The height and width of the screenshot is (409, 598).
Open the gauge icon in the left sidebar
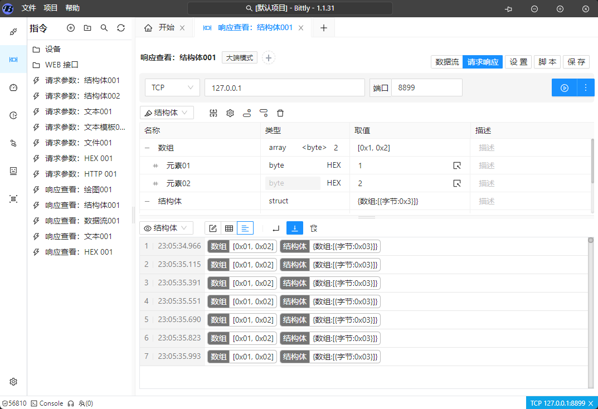13,87
